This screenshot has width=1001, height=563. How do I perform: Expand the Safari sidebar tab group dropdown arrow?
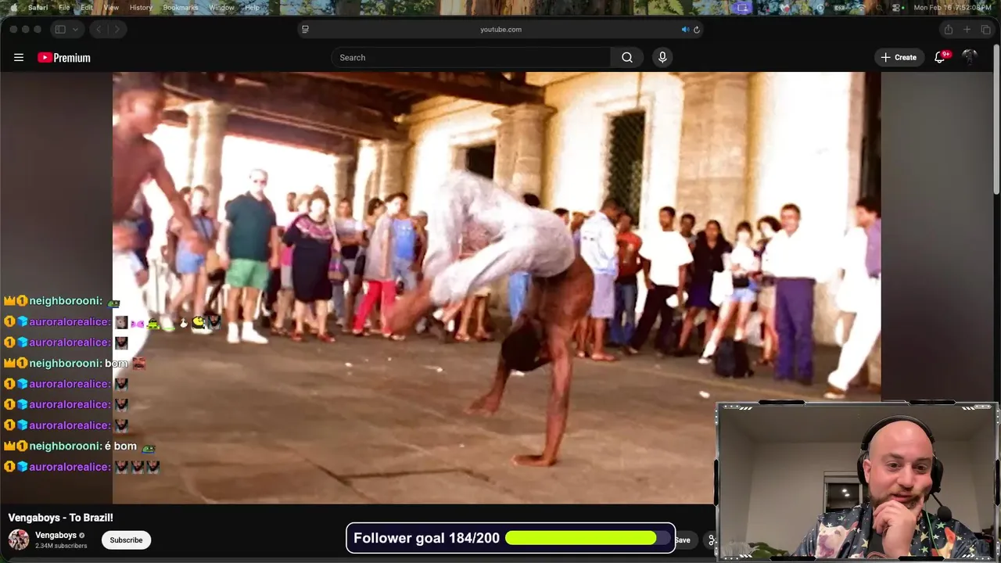tap(76, 29)
